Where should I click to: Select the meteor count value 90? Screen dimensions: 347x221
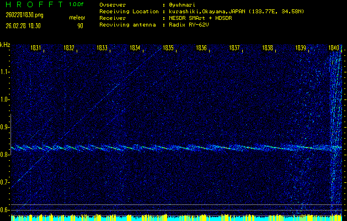[x=80, y=25]
